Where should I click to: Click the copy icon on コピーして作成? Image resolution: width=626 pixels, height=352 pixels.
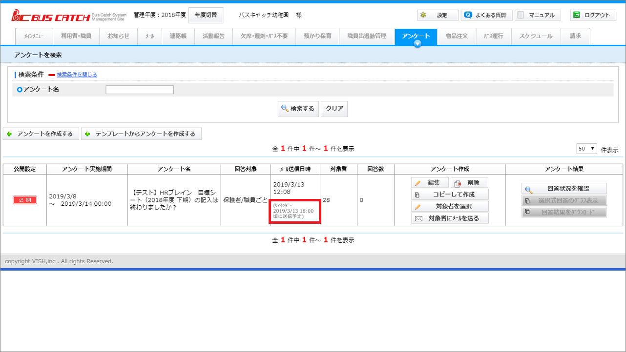[x=417, y=195]
